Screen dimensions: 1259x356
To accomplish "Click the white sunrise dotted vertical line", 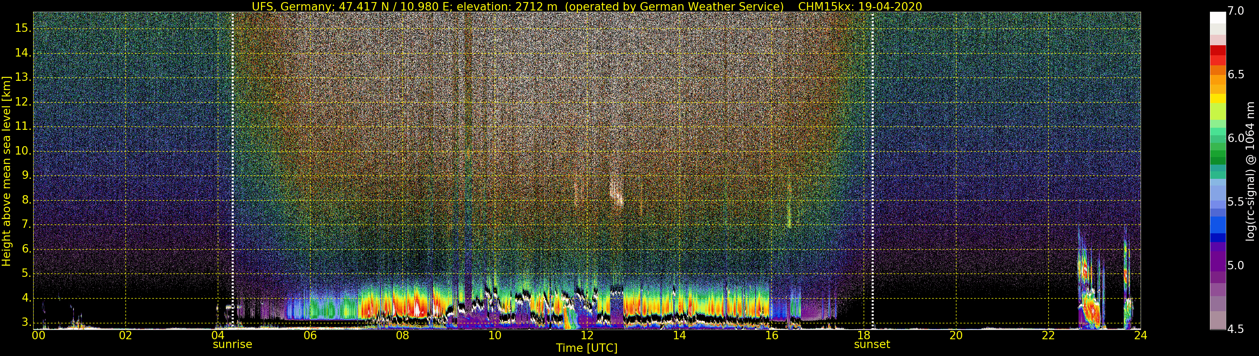I will coord(232,171).
